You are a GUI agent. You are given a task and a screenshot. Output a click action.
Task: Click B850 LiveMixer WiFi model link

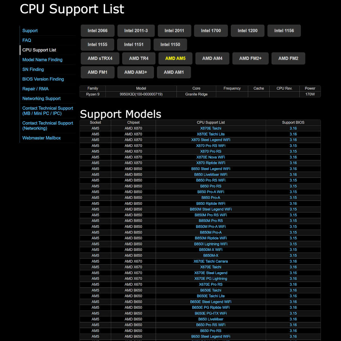point(211,175)
